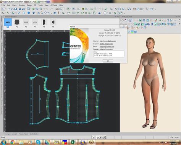Open the Grading menu
181x145 pixels.
pyautogui.click(x=21, y=5)
